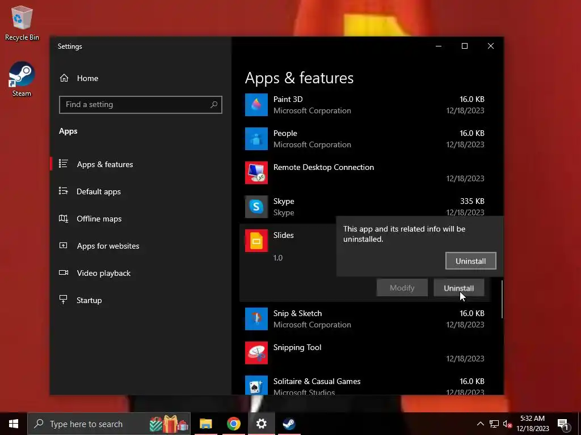Click the Snip & Sketch app name

(297, 313)
